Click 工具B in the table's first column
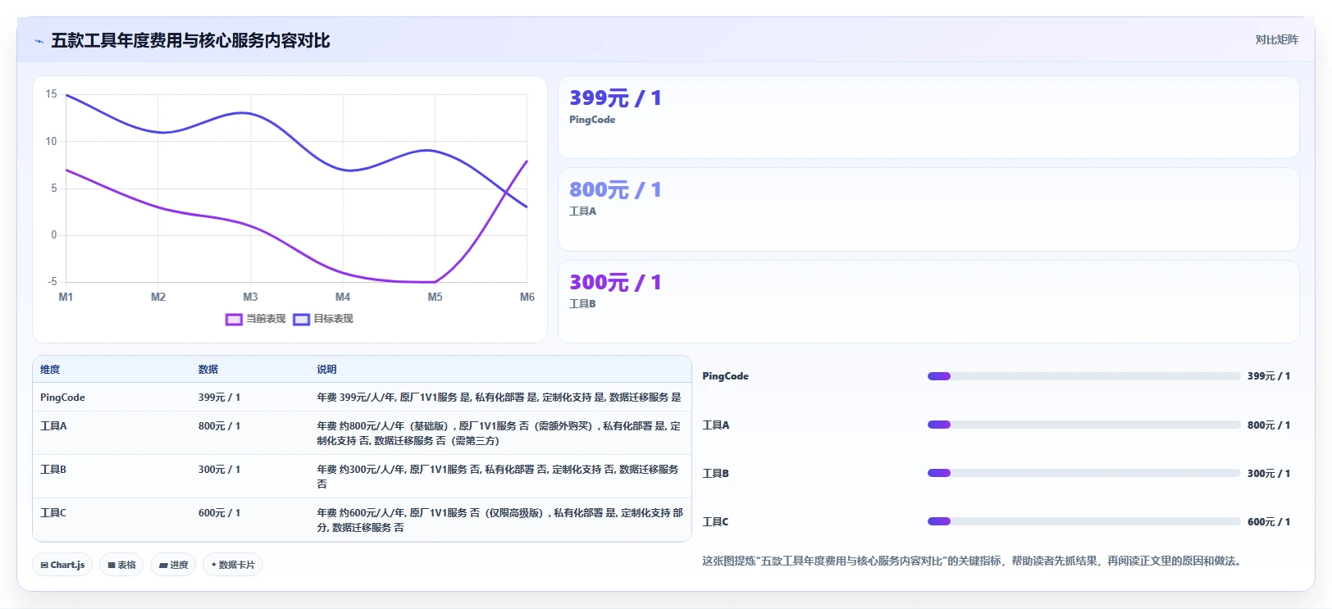This screenshot has height=609, width=1332. (53, 470)
